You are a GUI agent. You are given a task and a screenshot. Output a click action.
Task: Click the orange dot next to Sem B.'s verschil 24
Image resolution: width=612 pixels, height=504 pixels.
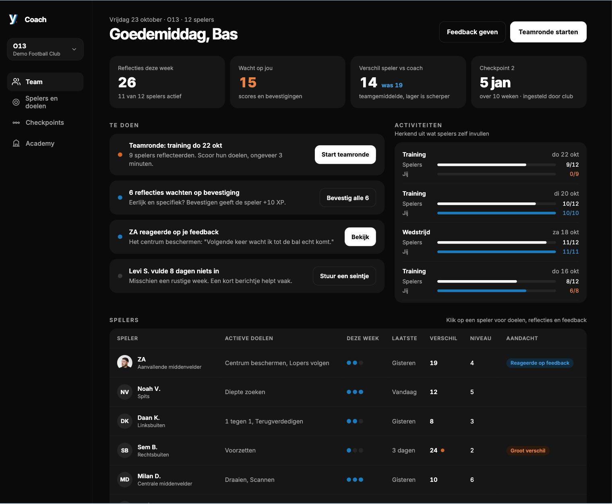pos(442,450)
